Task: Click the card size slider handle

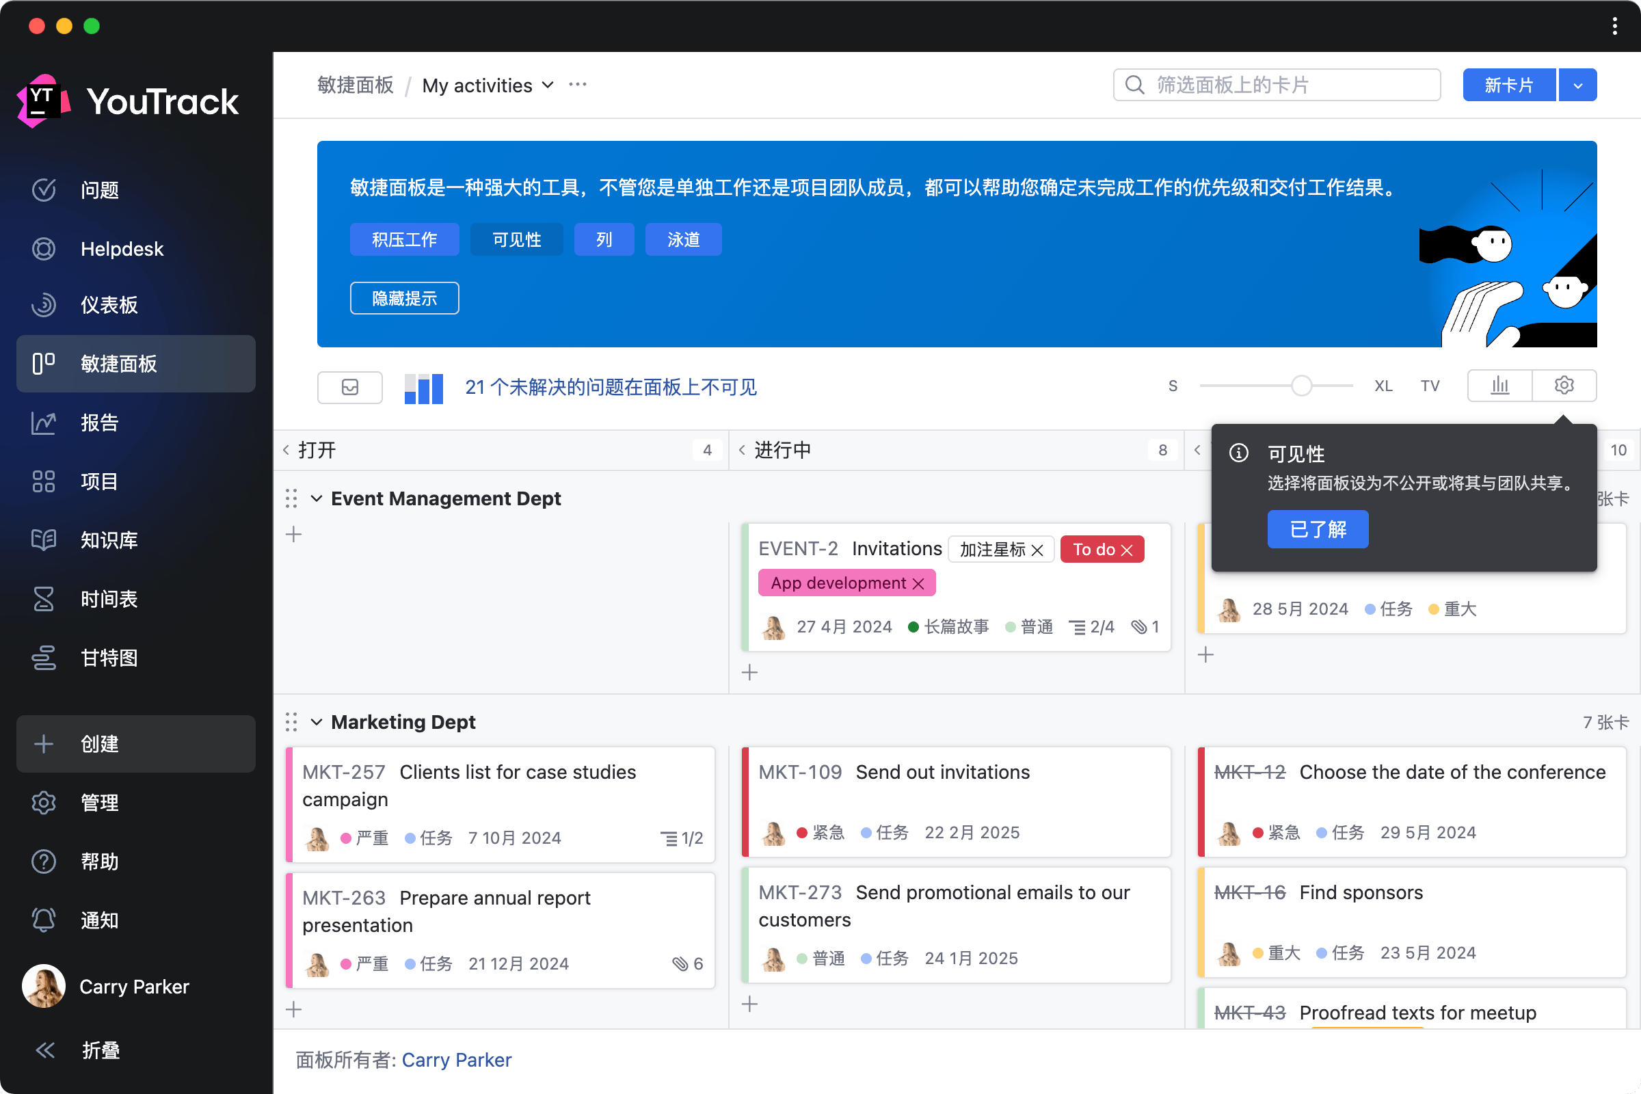Action: point(1301,385)
